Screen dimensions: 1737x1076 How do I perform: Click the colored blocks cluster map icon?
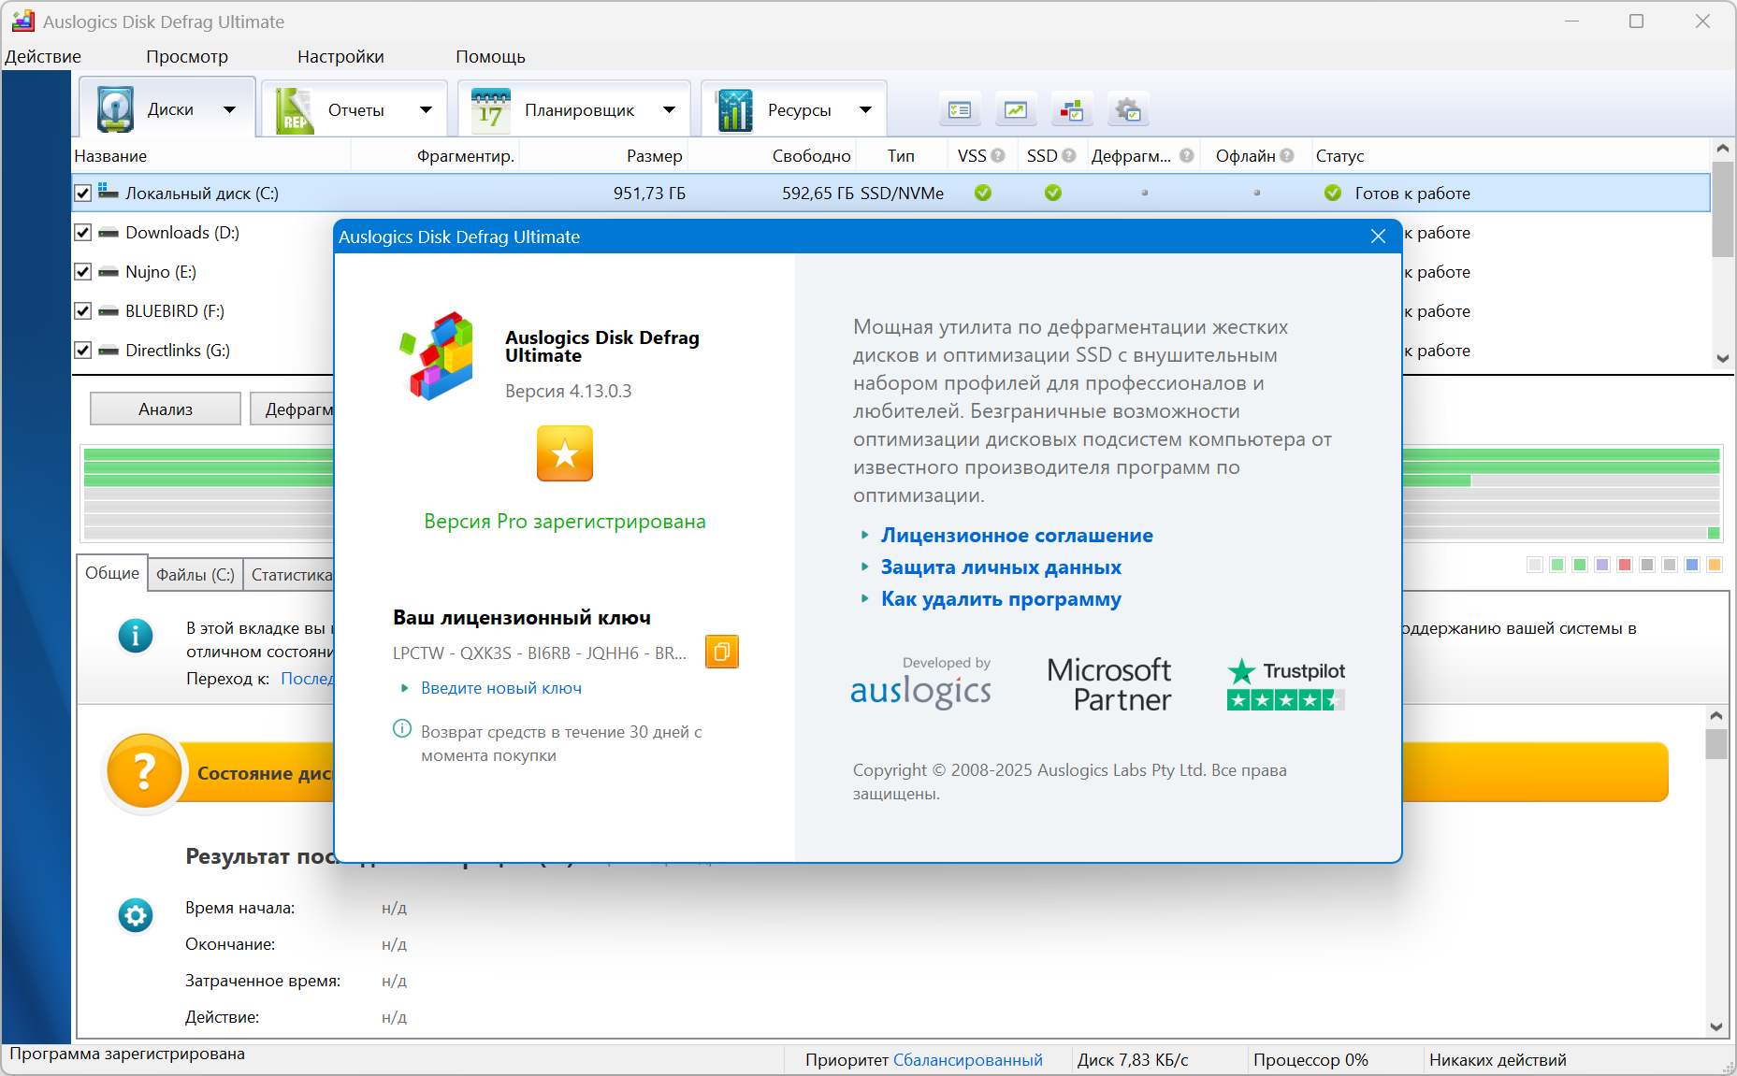click(1071, 110)
